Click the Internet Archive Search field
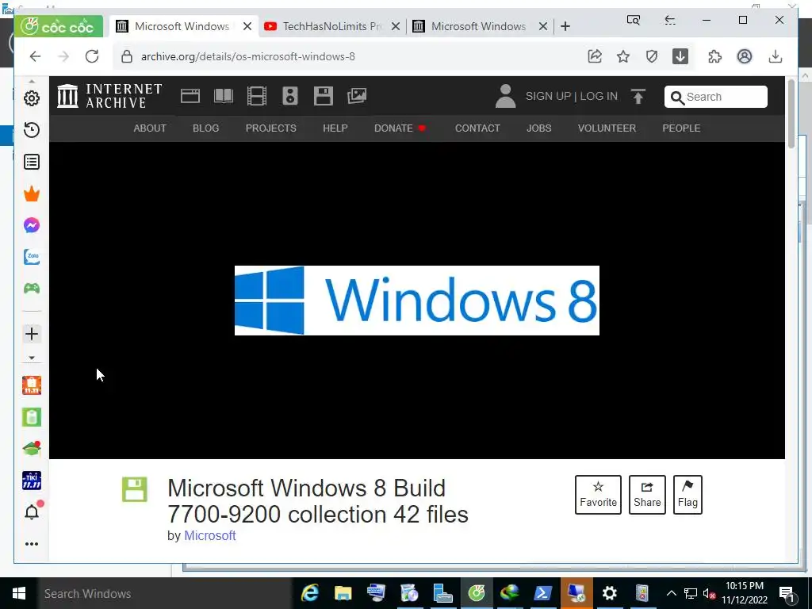Viewport: 812px width, 609px height. (x=716, y=97)
